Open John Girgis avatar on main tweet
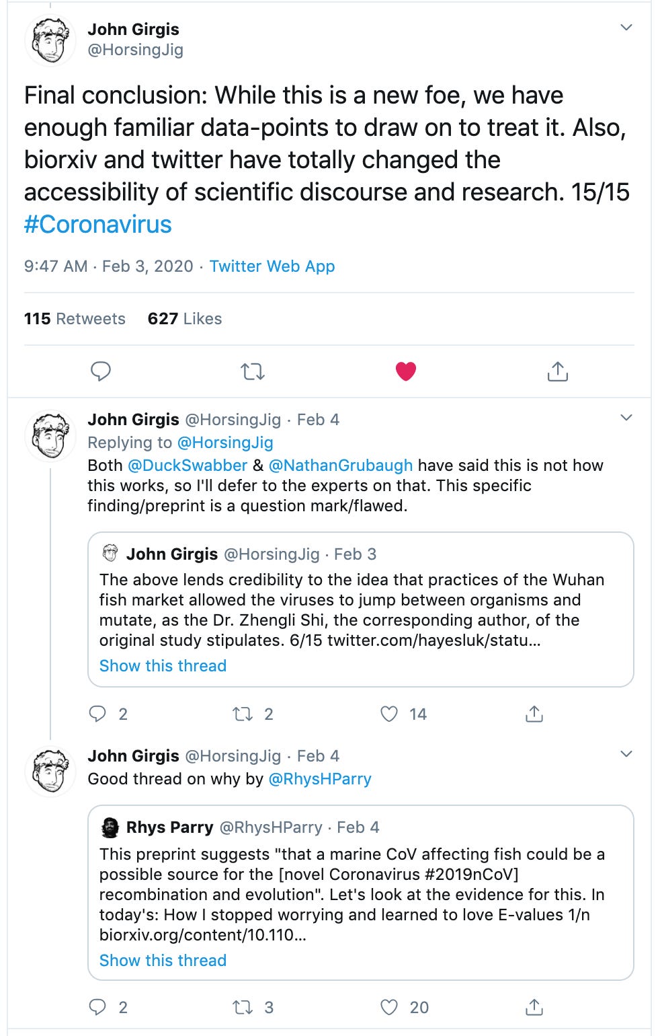 (x=50, y=41)
